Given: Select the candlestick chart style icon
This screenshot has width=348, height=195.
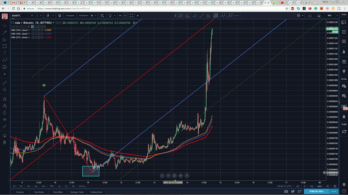Looking at the screenshot, I should 48,15.
